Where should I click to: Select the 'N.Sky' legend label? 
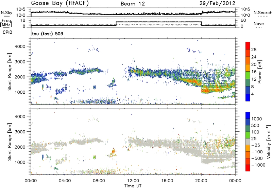(x=6, y=13)
